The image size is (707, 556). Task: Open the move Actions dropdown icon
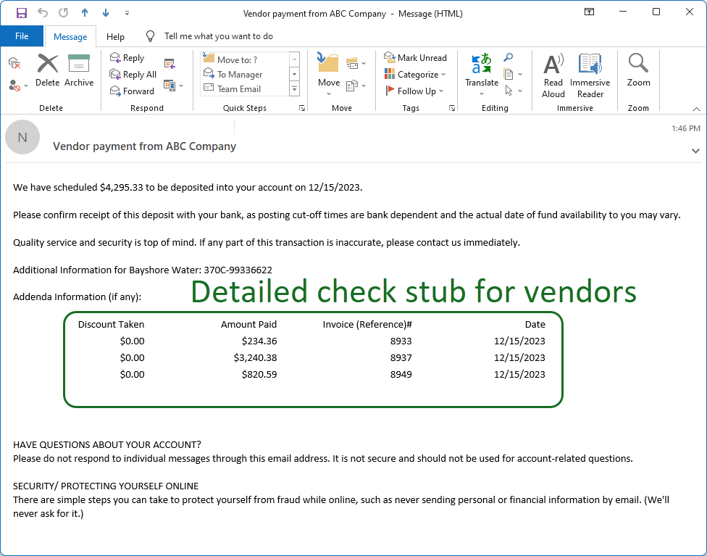356,86
